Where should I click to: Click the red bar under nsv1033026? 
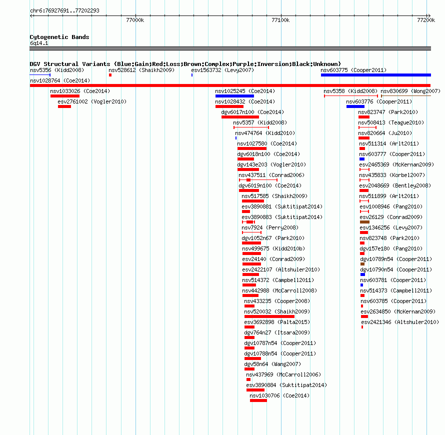(x=65, y=96)
